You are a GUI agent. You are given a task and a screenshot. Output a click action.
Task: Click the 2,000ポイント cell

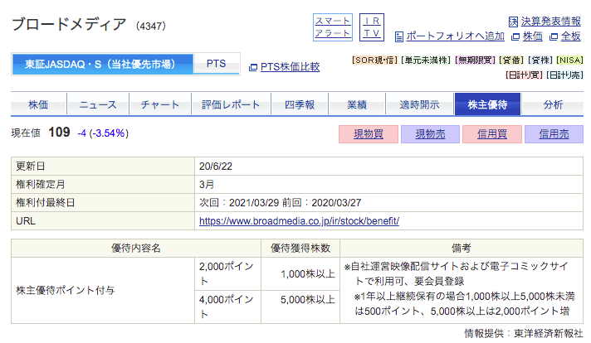[x=227, y=273]
